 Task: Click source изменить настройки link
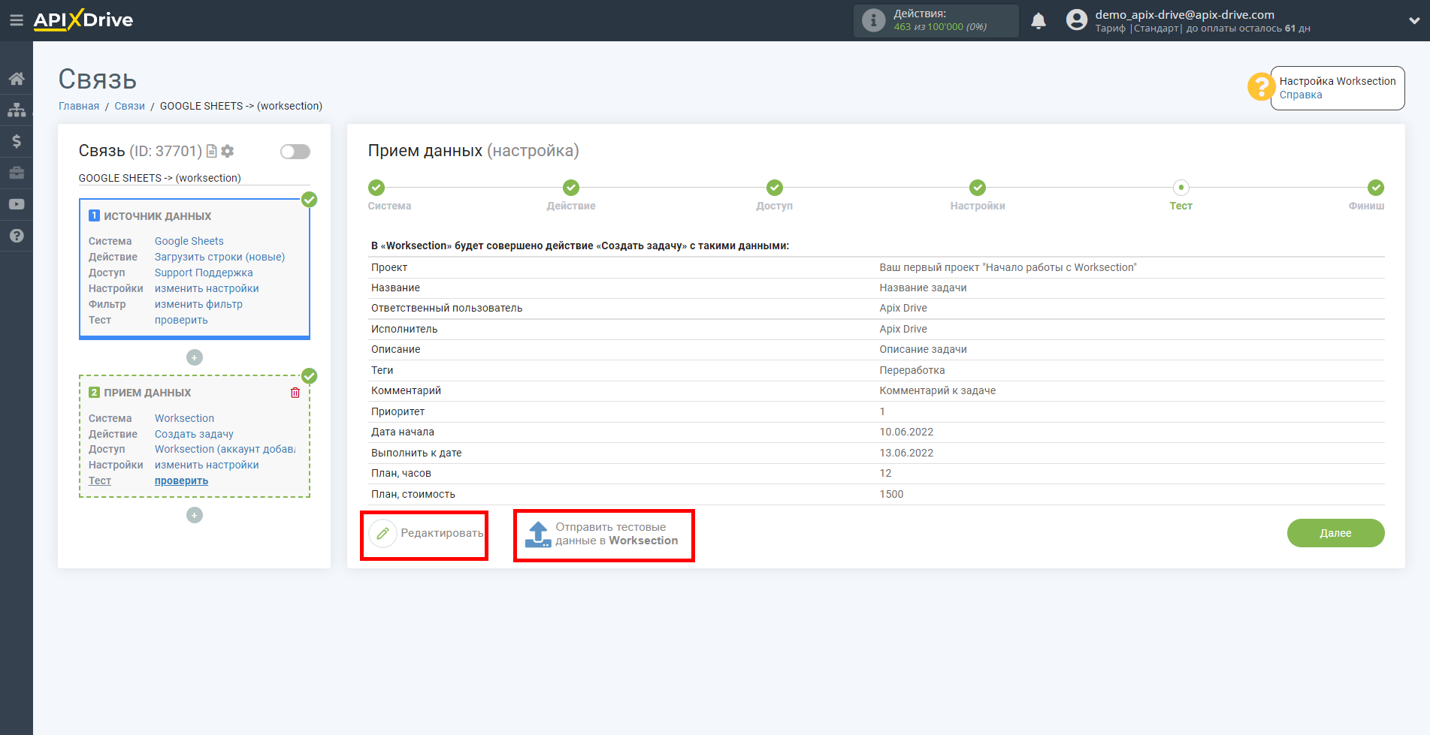(207, 288)
